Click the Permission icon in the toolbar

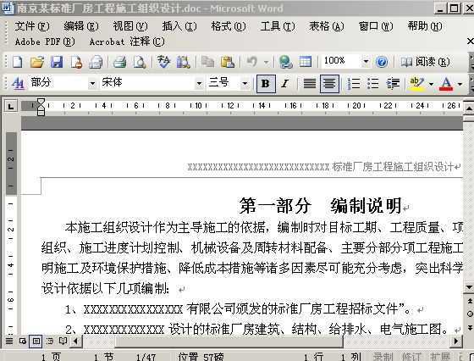pos(76,62)
